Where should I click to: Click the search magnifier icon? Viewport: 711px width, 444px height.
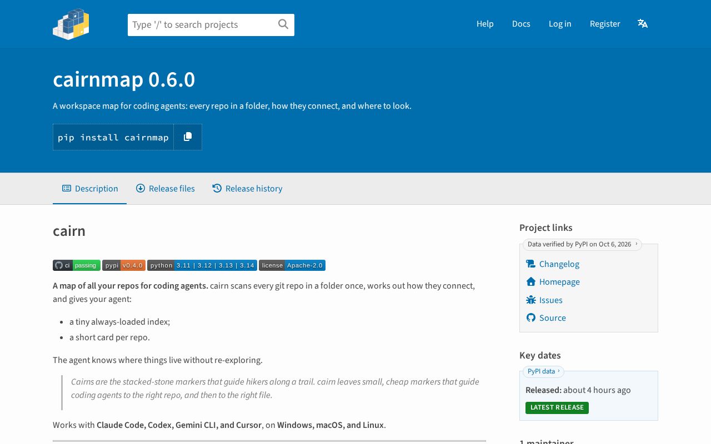tap(283, 24)
